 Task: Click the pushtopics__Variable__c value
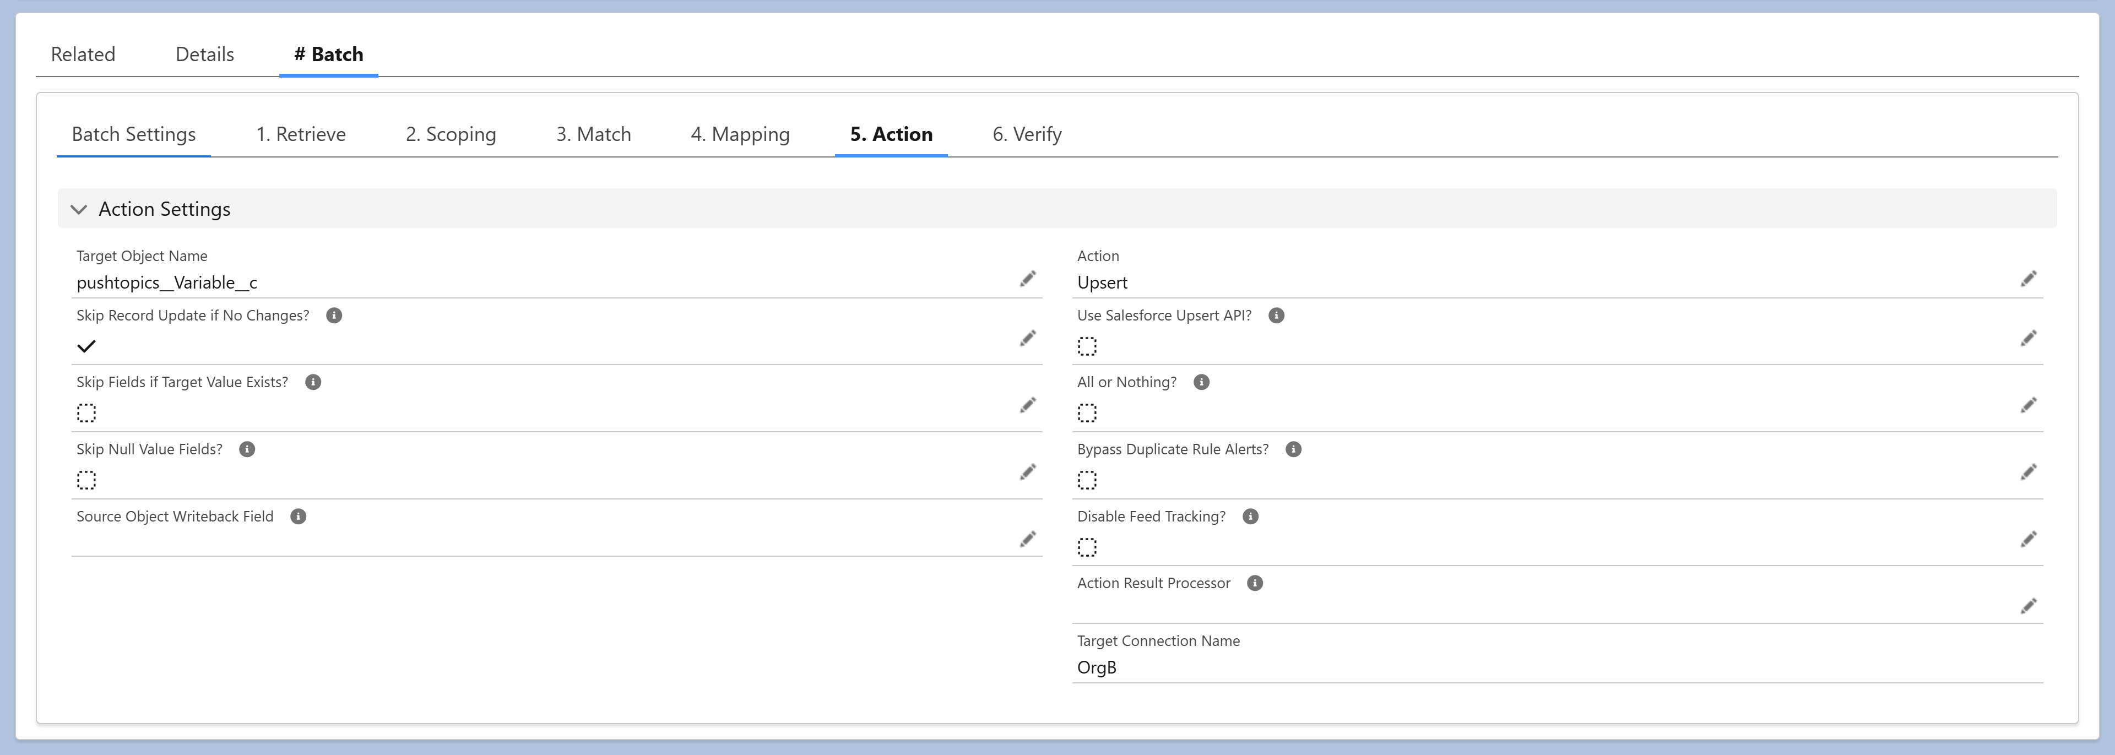coord(167,283)
